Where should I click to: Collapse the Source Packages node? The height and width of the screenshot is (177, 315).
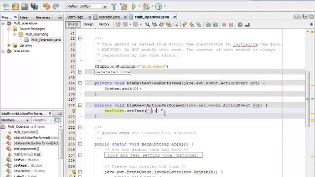9,29
